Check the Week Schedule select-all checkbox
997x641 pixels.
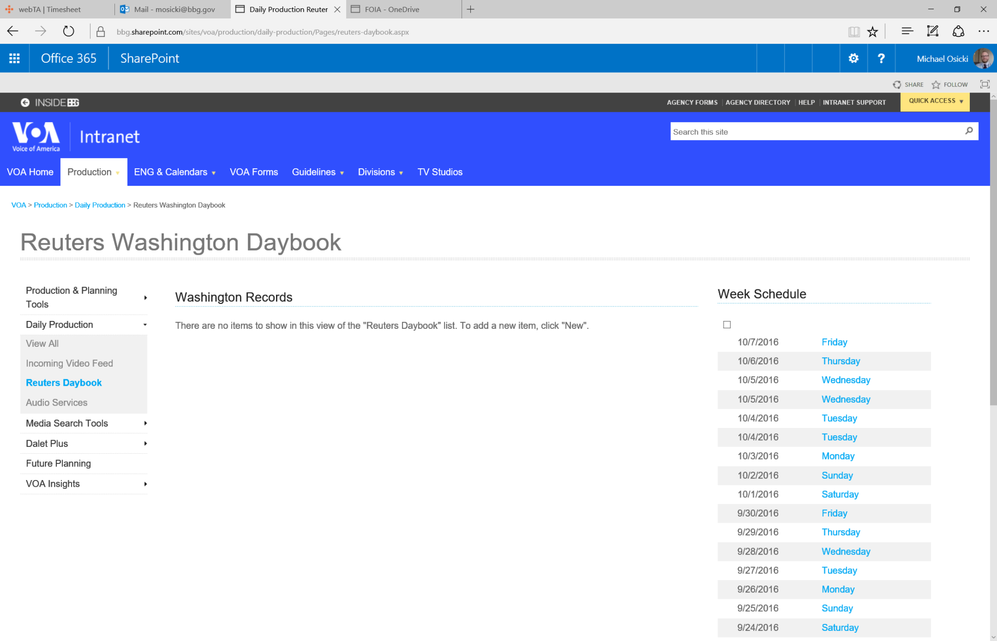(x=727, y=324)
